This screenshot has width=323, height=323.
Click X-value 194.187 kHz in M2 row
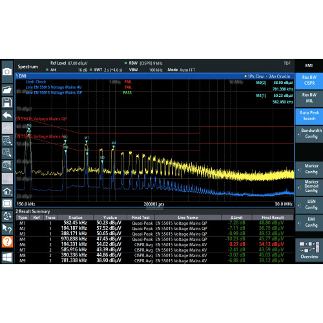74,228
